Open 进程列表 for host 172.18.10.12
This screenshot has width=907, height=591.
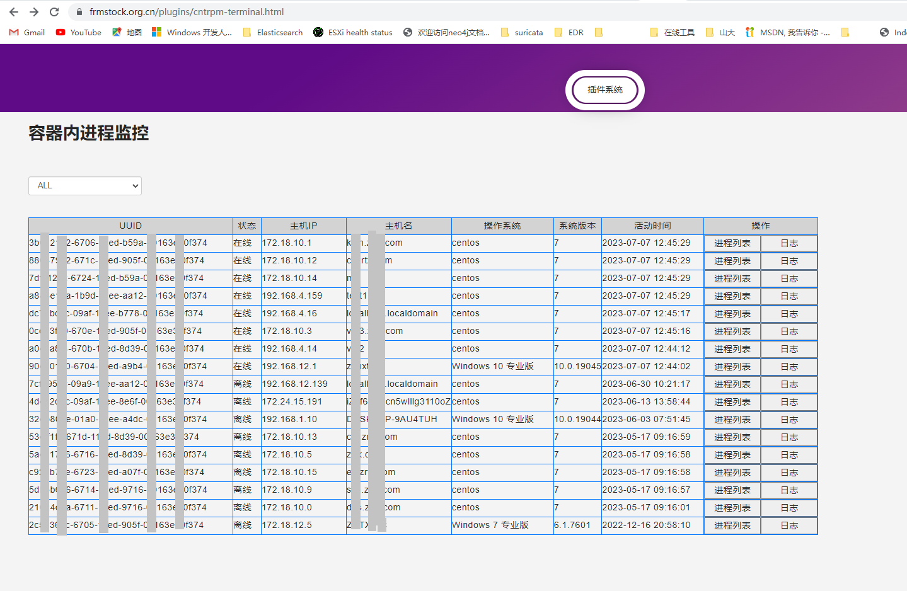click(732, 261)
